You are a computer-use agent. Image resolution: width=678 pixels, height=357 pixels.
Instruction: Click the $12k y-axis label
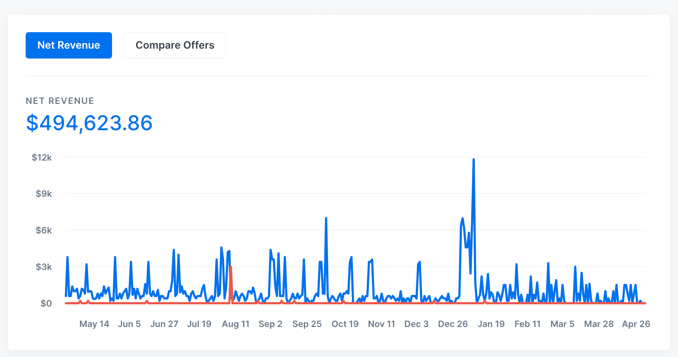(42, 158)
